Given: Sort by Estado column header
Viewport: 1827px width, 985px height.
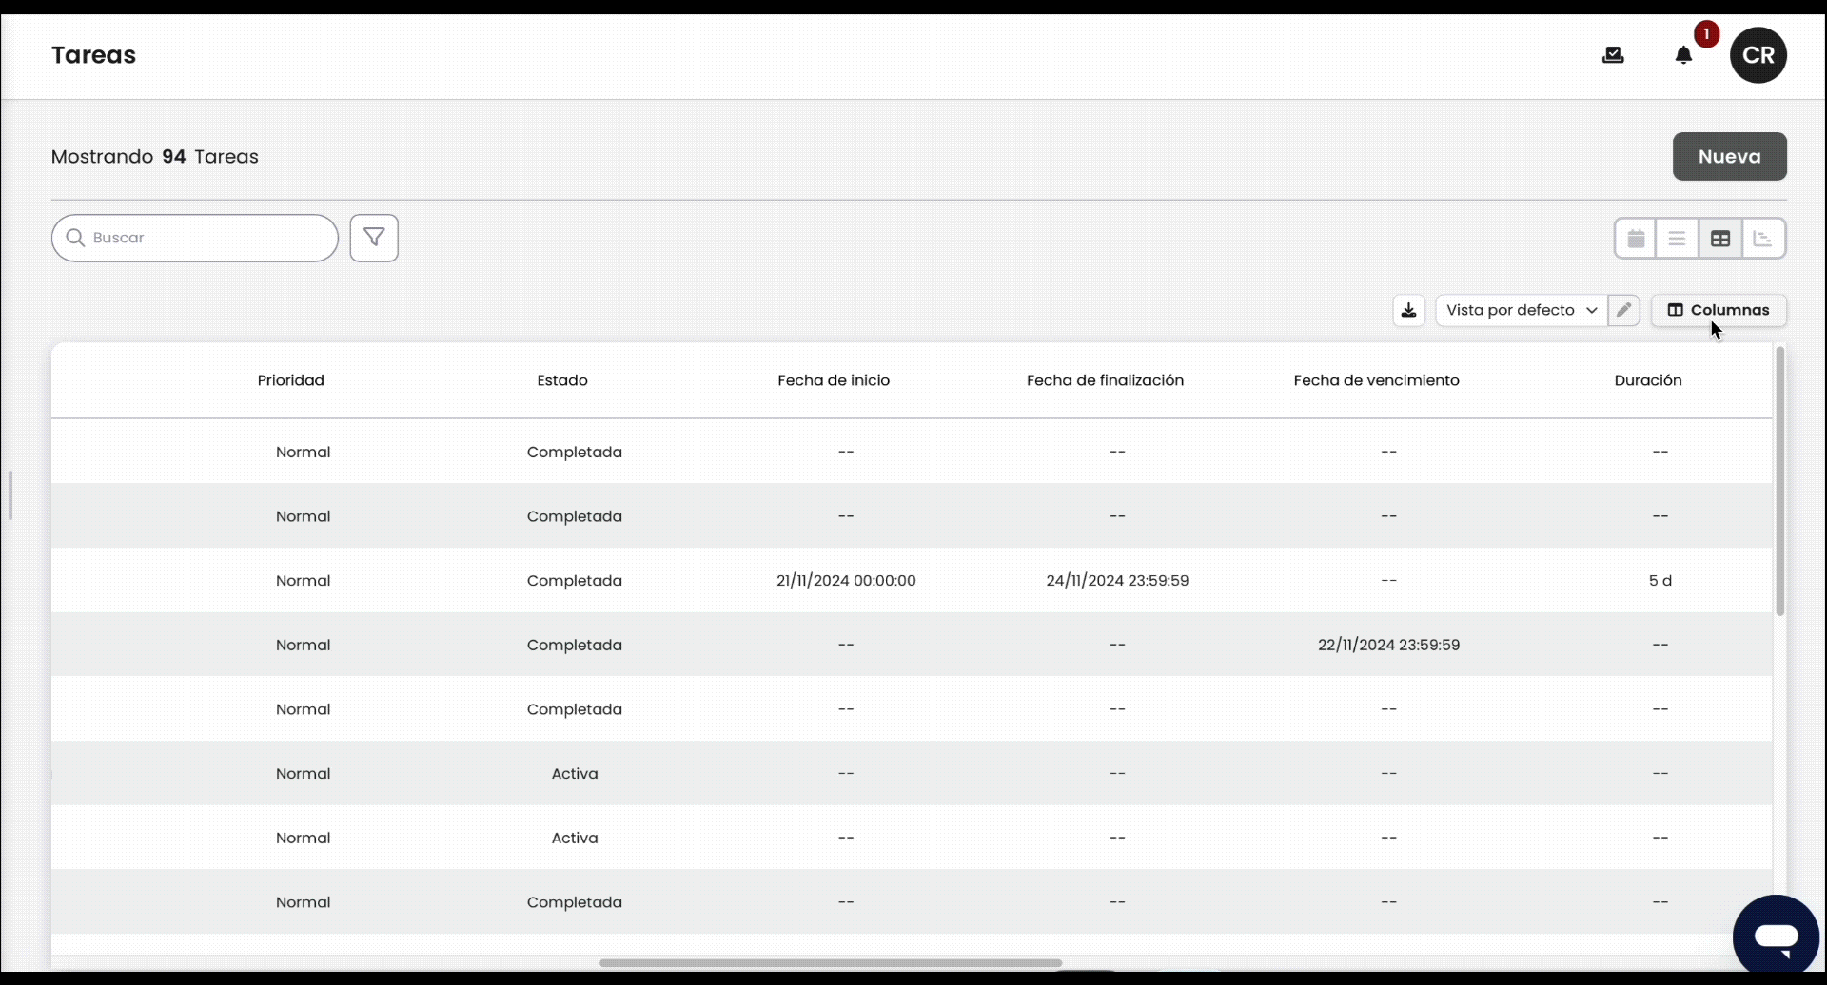Looking at the screenshot, I should tap(562, 380).
